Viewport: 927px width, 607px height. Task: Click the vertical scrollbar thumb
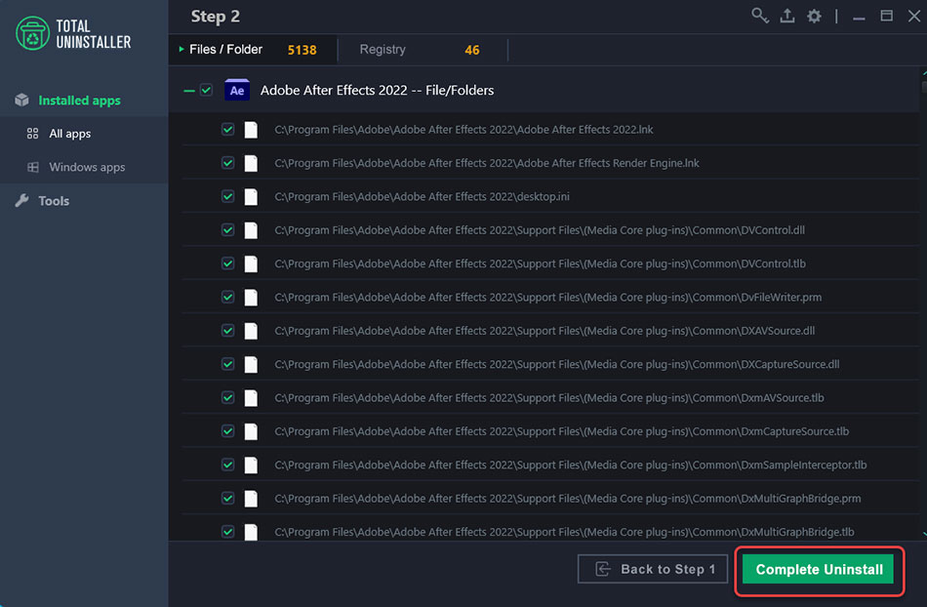point(924,86)
